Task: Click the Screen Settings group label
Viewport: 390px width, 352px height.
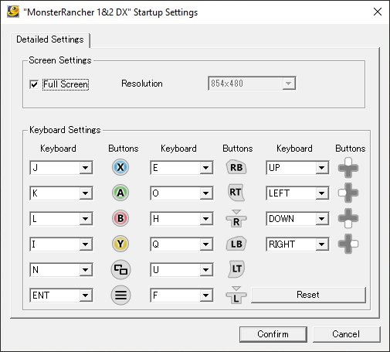Action: (x=60, y=60)
